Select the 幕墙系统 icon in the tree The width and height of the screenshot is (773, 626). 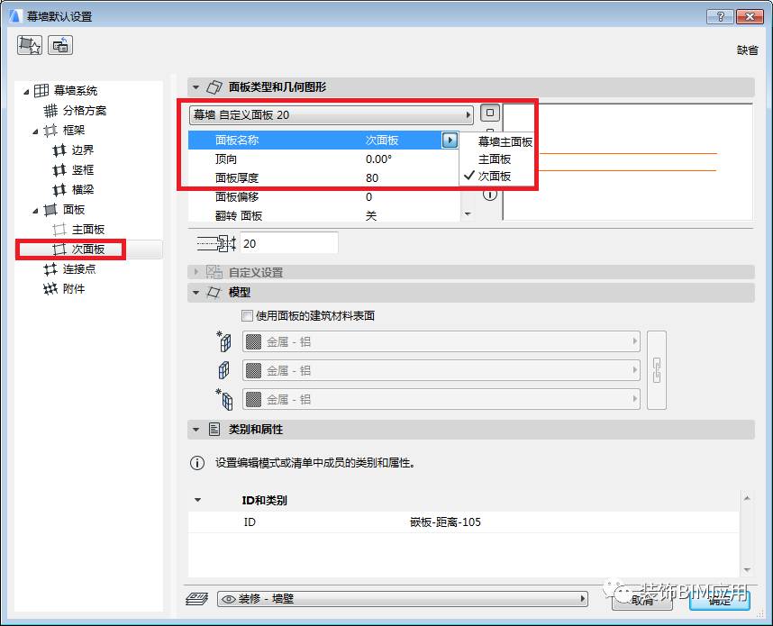click(x=41, y=90)
